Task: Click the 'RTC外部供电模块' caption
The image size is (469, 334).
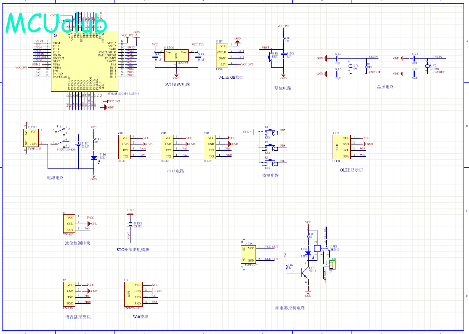Action: click(133, 249)
